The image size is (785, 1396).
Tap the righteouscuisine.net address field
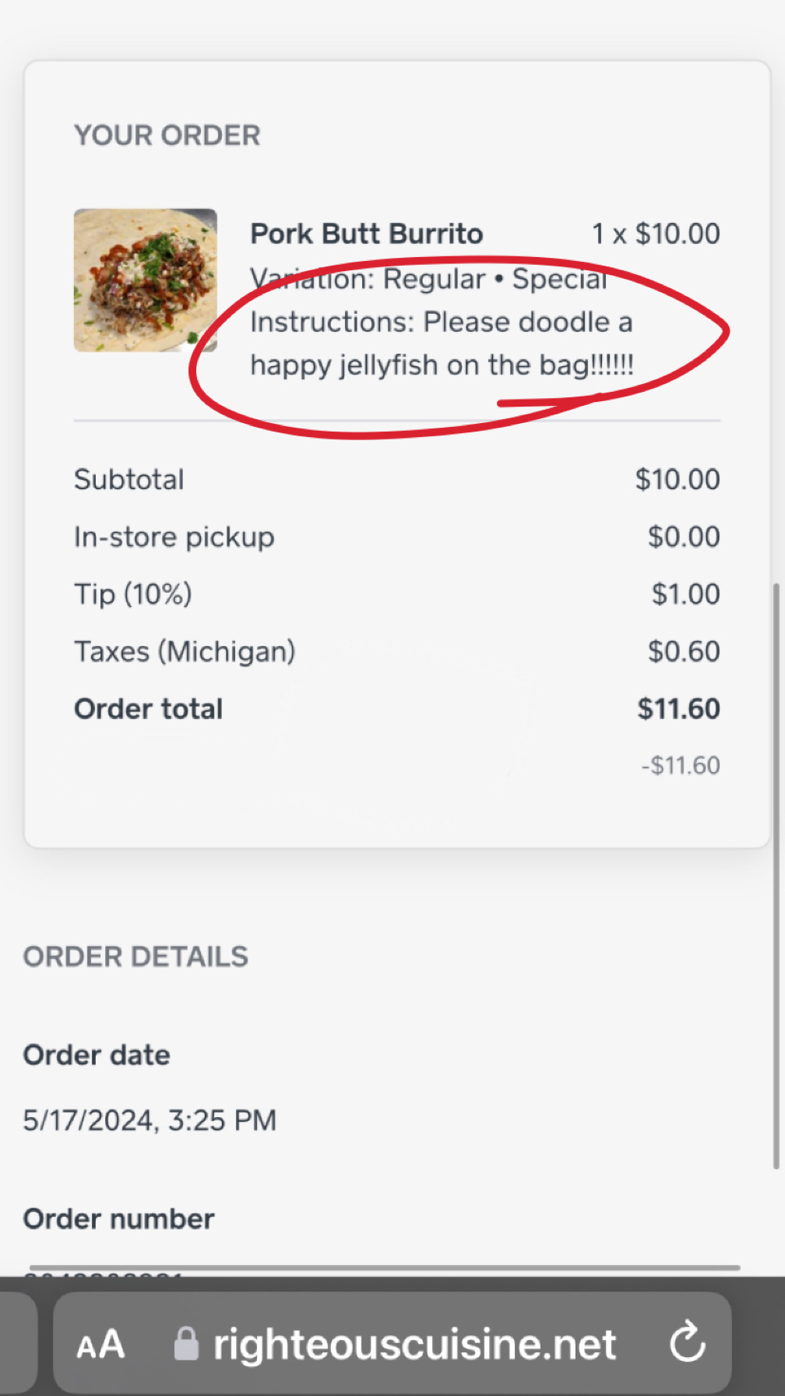point(414,1345)
